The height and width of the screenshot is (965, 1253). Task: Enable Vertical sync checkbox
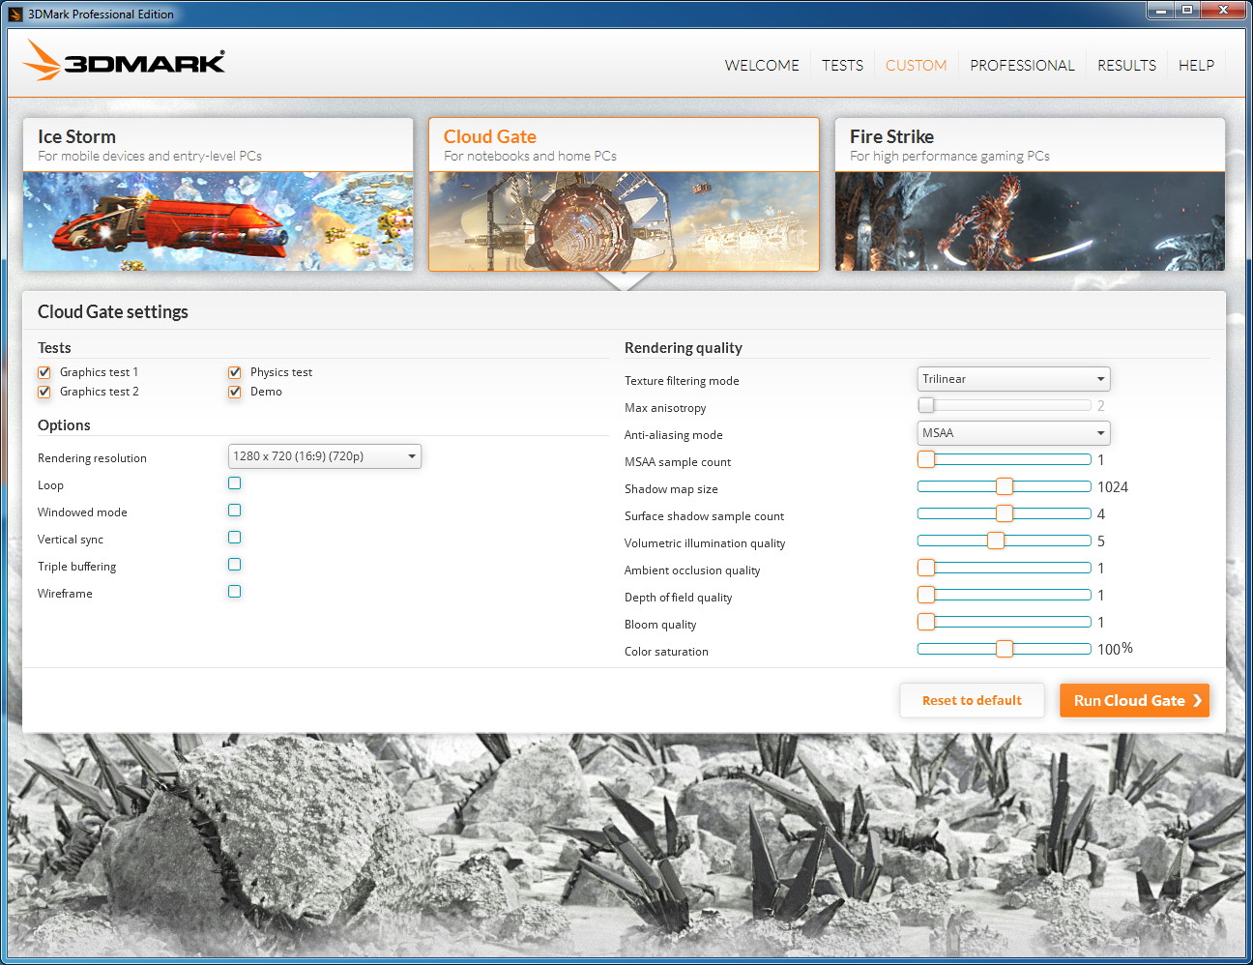pos(234,538)
